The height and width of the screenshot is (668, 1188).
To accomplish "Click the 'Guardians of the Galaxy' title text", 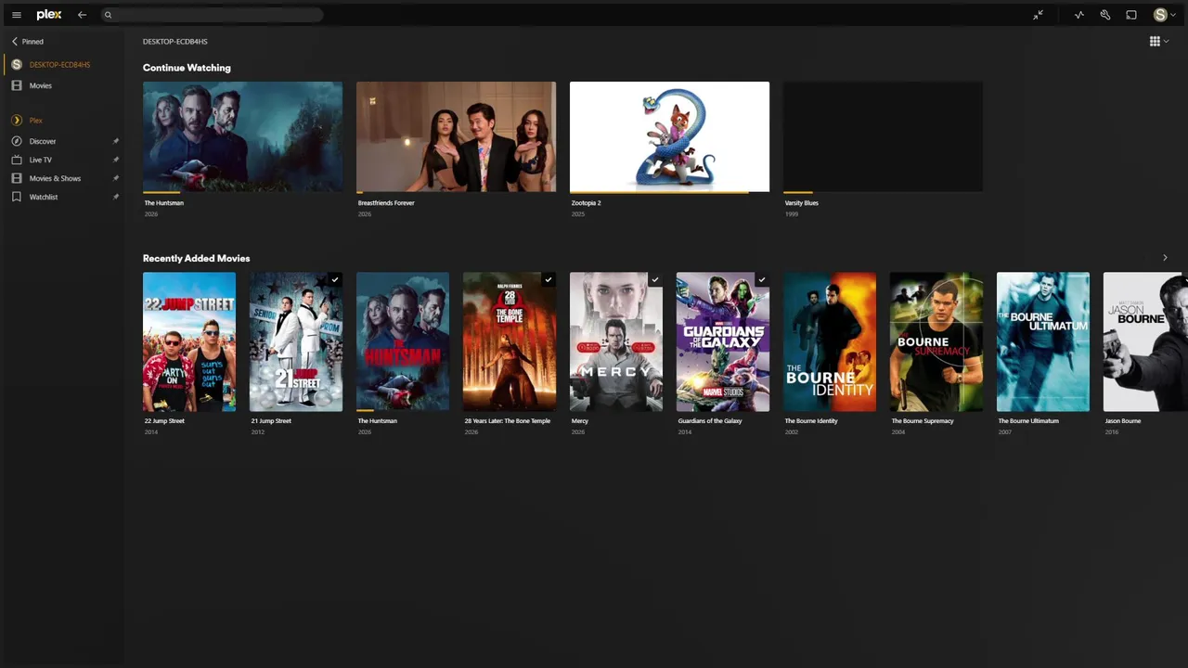I will tap(710, 421).
